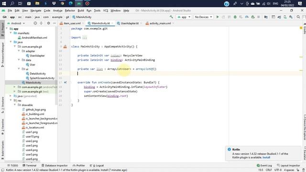Click the Android Studio taskbar icon
Image resolution: width=306 pixels, height=172 pixels.
[79, 3]
